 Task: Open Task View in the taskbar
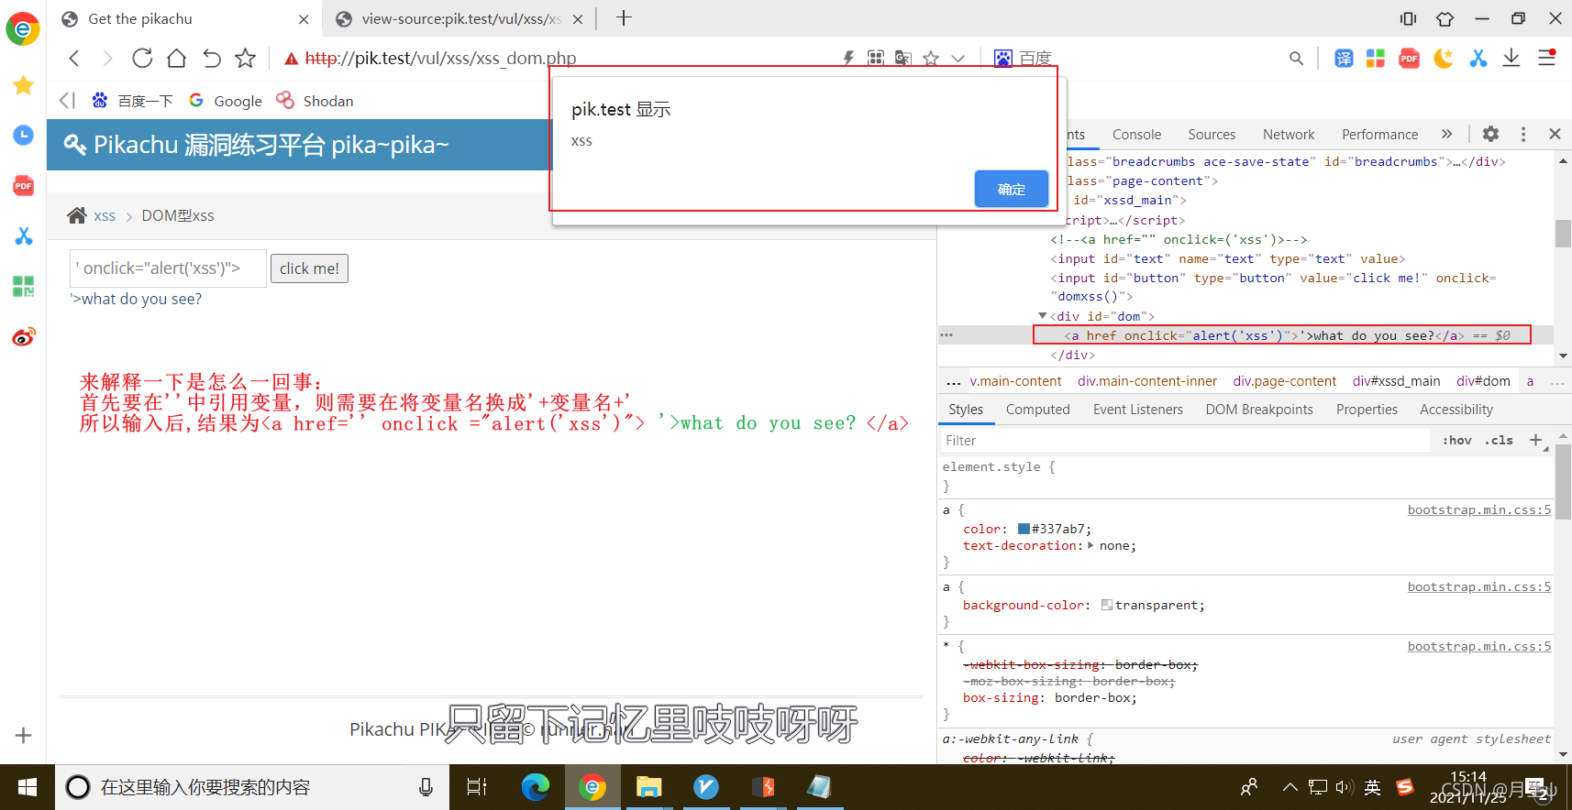pyautogui.click(x=477, y=787)
